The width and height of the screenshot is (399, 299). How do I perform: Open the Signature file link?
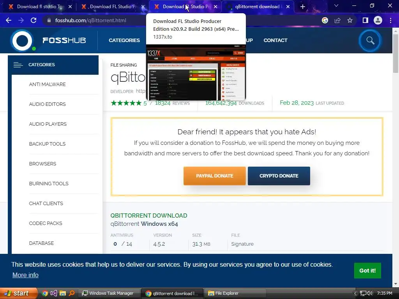tap(242, 244)
